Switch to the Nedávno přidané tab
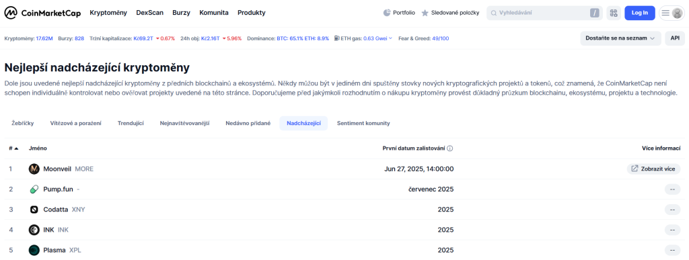 coord(248,123)
